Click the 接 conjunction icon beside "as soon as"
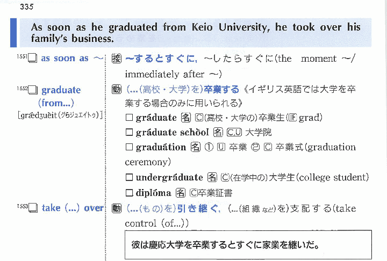This screenshot has height=261, width=387. [x=117, y=59]
